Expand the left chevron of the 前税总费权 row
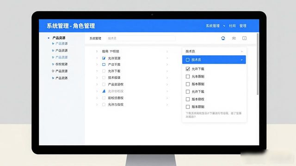 [97, 98]
